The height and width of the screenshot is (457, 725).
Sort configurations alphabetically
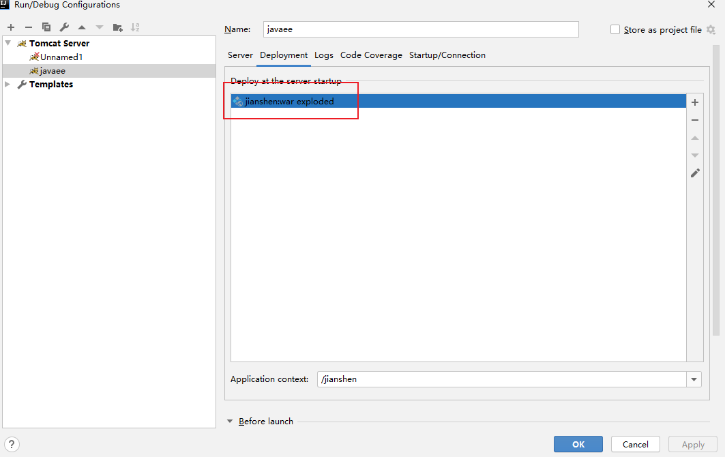(135, 27)
